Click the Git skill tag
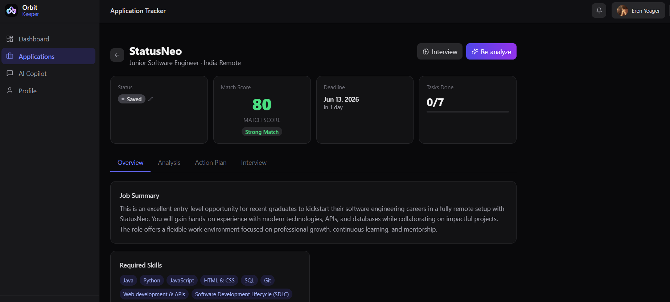This screenshot has width=670, height=302. [x=268, y=280]
